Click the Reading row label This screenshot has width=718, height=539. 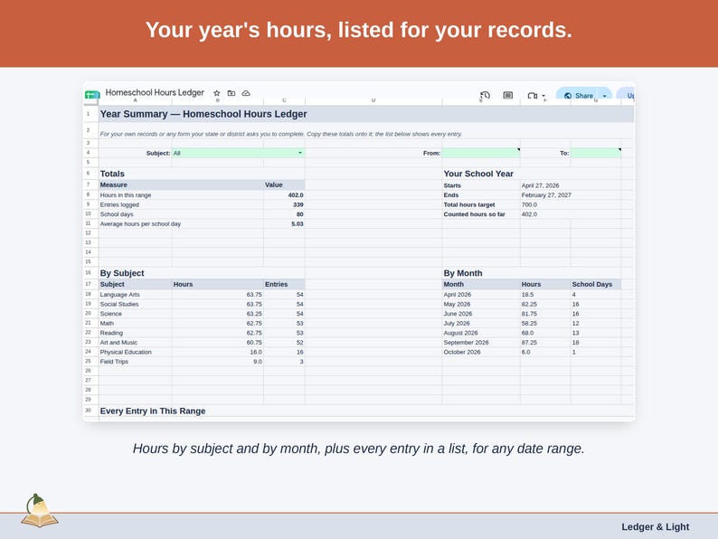pos(111,333)
